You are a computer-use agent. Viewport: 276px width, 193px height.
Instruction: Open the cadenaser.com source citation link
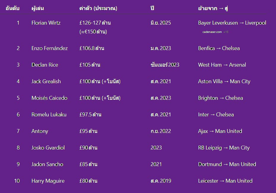212,32
